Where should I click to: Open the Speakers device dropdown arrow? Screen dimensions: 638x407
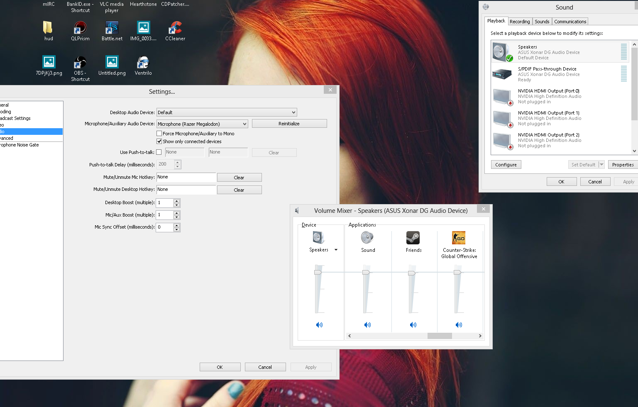pyautogui.click(x=336, y=250)
